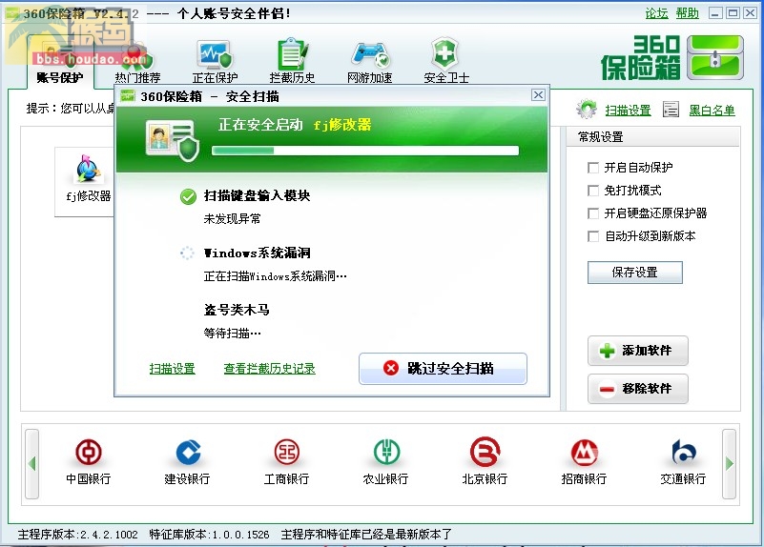Screen dimensions: 764x547
Task: Click the 360保险箱 chest logo
Action: pos(715,57)
